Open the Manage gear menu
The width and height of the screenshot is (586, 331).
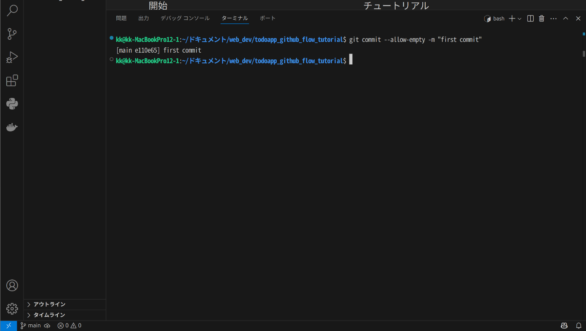[x=12, y=309]
